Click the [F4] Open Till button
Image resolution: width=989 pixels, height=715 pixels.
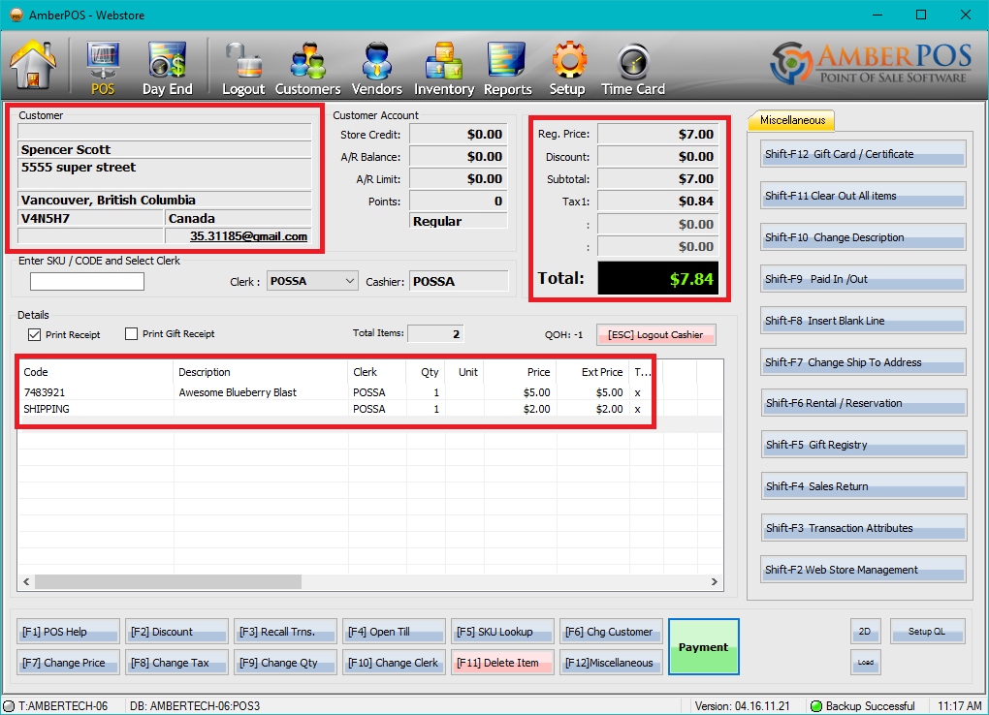coord(394,631)
